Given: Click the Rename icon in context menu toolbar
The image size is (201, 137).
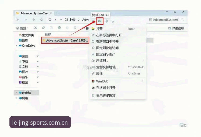Looking at the screenshot, I should click(106, 21).
